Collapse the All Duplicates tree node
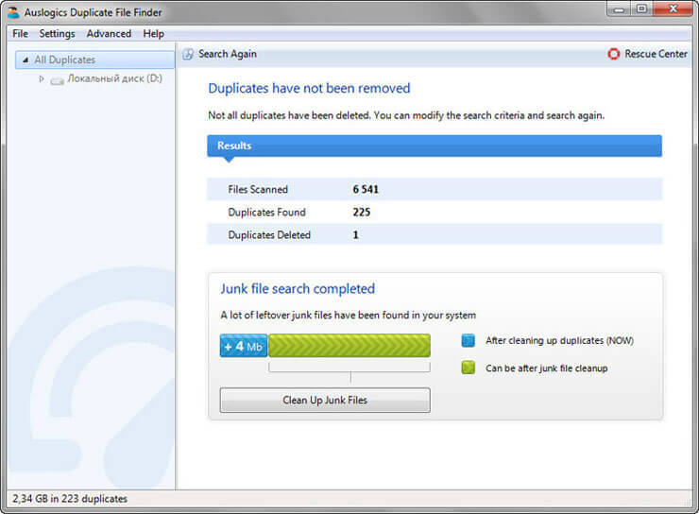Image resolution: width=699 pixels, height=514 pixels. coord(25,60)
